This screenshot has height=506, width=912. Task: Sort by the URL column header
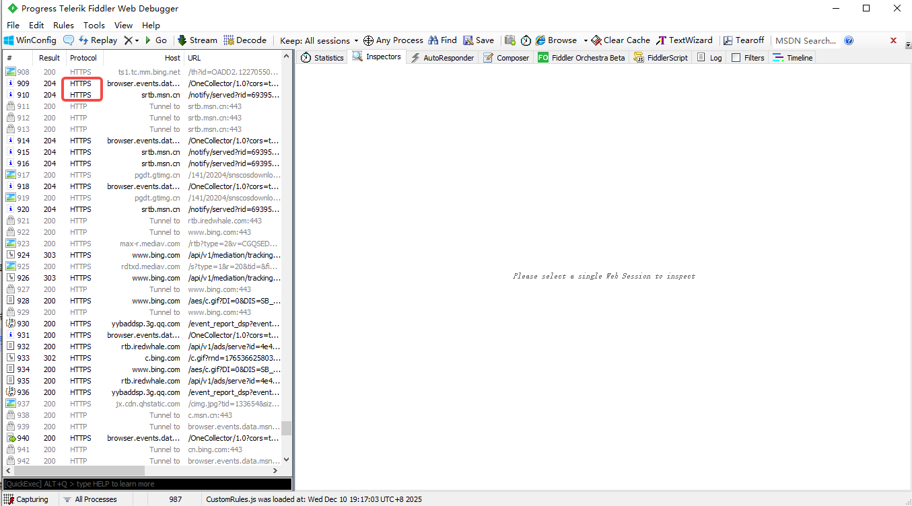tap(232, 58)
